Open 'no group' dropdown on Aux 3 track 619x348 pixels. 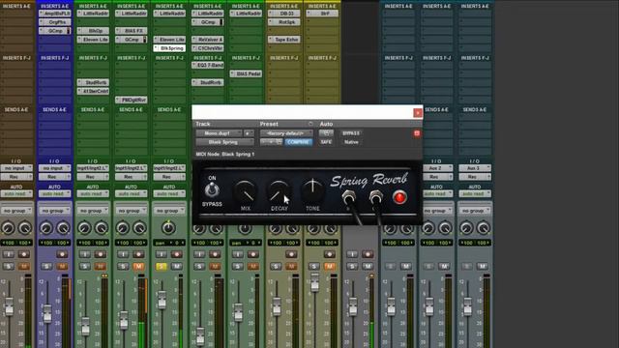(475, 211)
